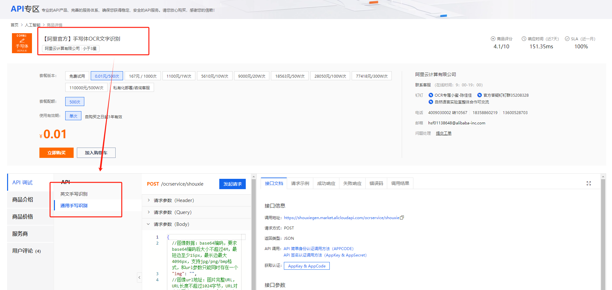Collapse 请求参数 (Body) section
The width and height of the screenshot is (612, 290).
pyautogui.click(x=196, y=224)
